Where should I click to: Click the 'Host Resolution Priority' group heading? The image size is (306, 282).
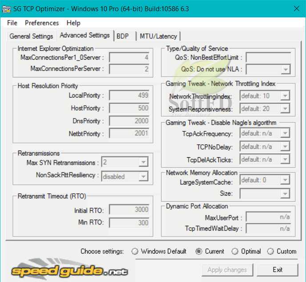tap(48, 86)
